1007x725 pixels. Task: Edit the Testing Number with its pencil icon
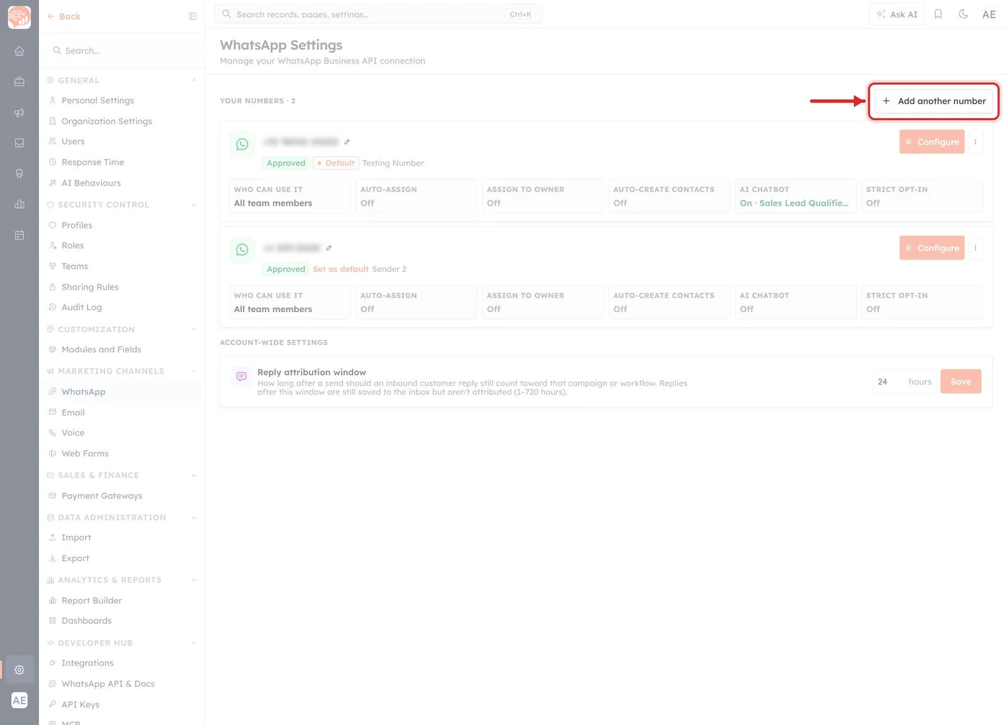pyautogui.click(x=347, y=142)
